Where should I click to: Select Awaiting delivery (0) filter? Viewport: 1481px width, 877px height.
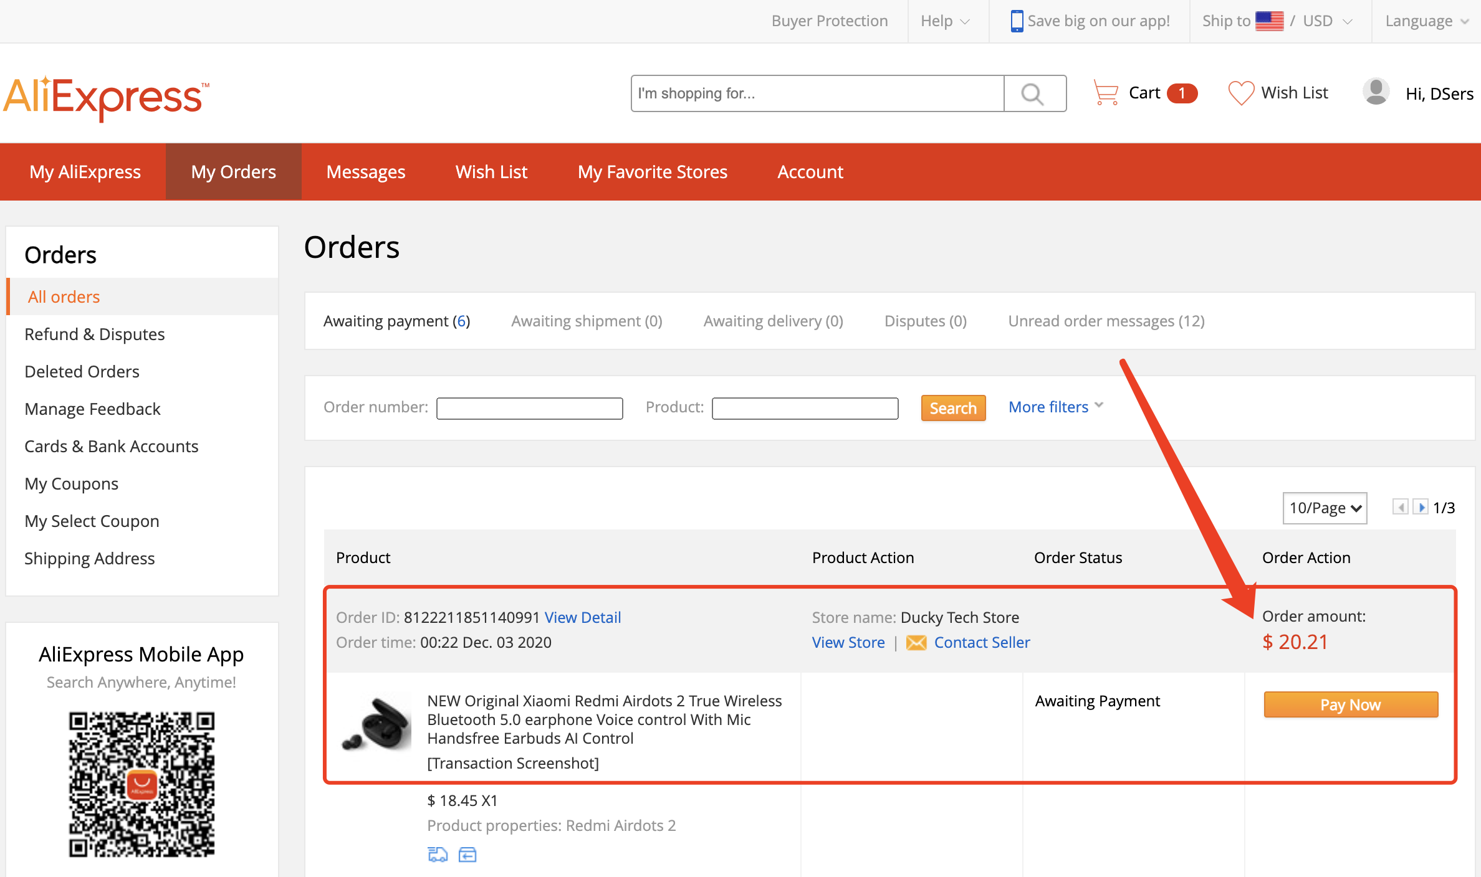click(x=773, y=321)
